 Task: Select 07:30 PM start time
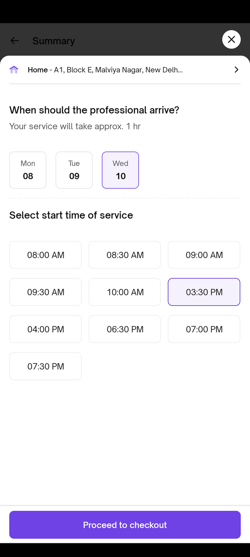tap(46, 367)
